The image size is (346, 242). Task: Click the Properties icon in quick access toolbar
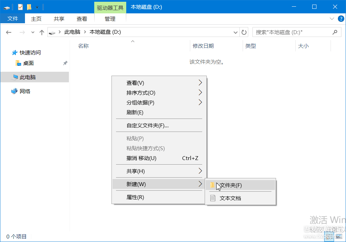point(20,7)
